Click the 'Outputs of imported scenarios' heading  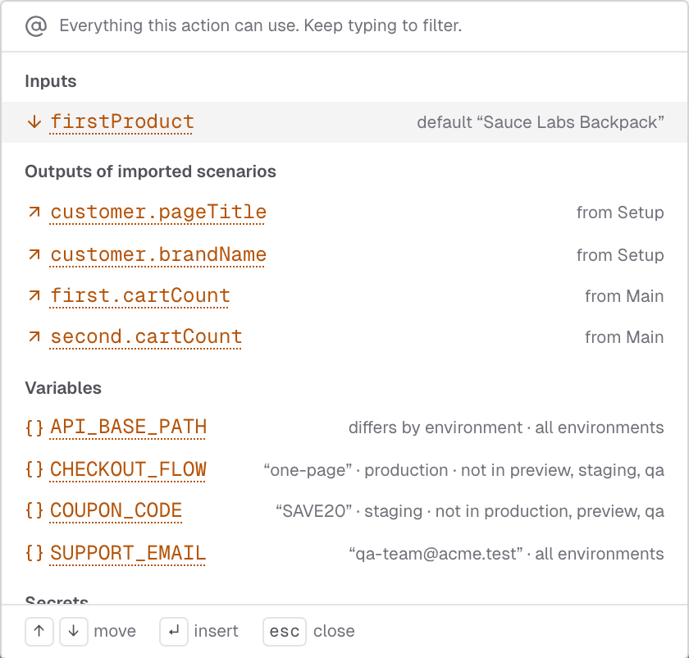pos(150,171)
